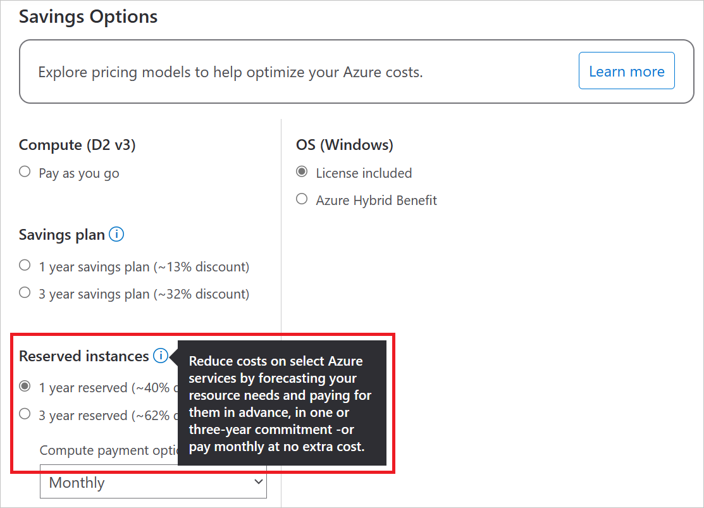Select License included under OS Windows
The image size is (704, 508).
click(302, 171)
